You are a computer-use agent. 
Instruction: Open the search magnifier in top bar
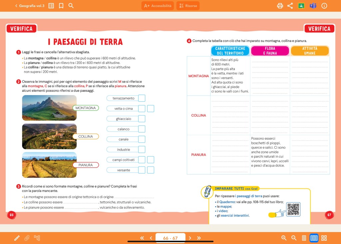71,6
